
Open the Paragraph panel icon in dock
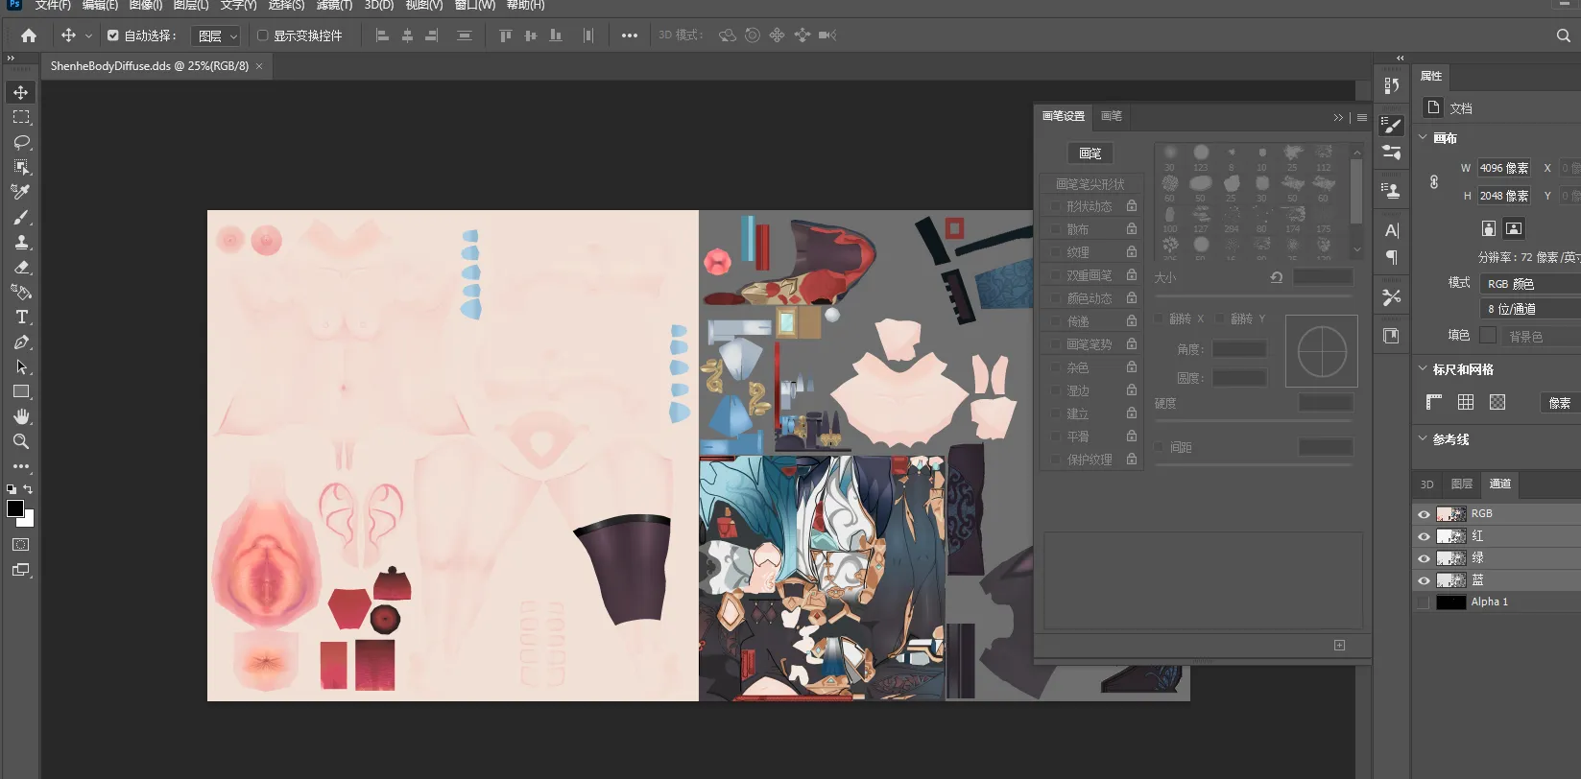click(x=1392, y=257)
